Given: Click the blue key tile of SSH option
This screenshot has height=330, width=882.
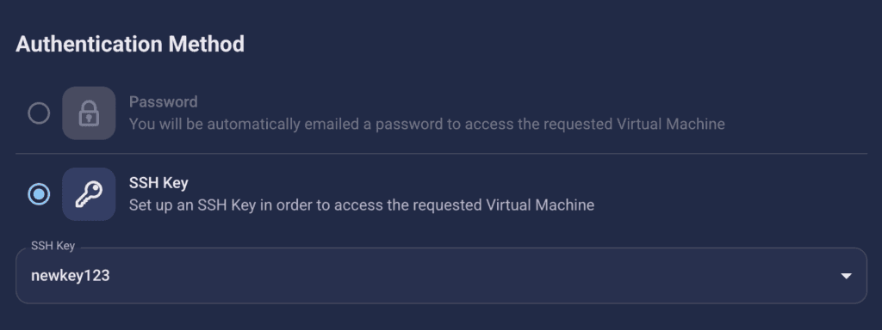Looking at the screenshot, I should (89, 194).
